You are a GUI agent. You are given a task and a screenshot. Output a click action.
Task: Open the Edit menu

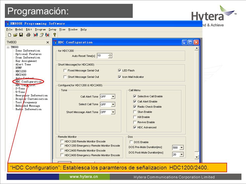click(29, 29)
